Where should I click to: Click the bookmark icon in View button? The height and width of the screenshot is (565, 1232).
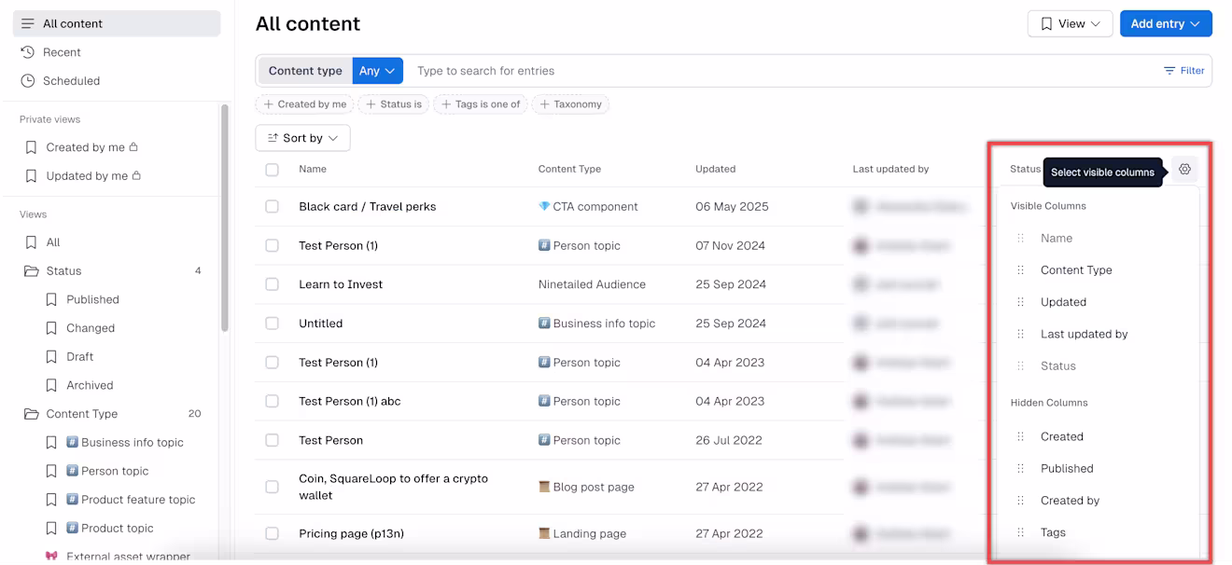(x=1046, y=24)
